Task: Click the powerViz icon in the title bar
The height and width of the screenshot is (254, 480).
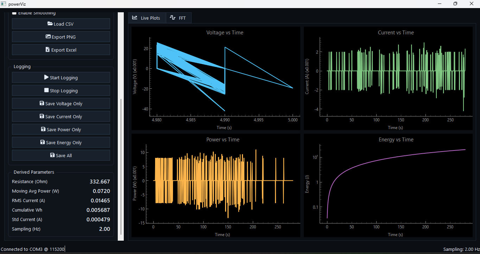Action: 3,4
